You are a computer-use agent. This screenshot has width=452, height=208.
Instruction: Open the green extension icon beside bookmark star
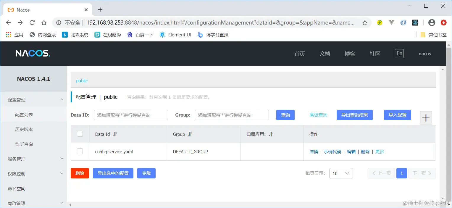pyautogui.click(x=380, y=22)
